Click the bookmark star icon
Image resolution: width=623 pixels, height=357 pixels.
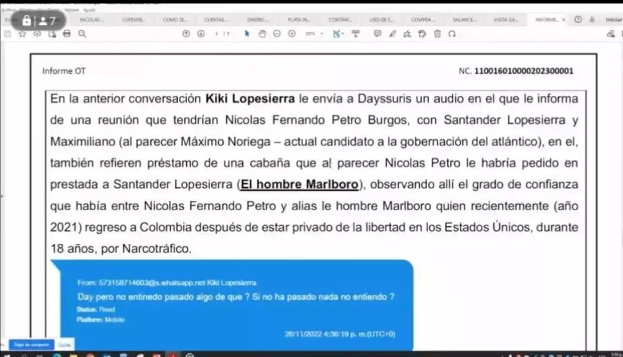click(22, 34)
